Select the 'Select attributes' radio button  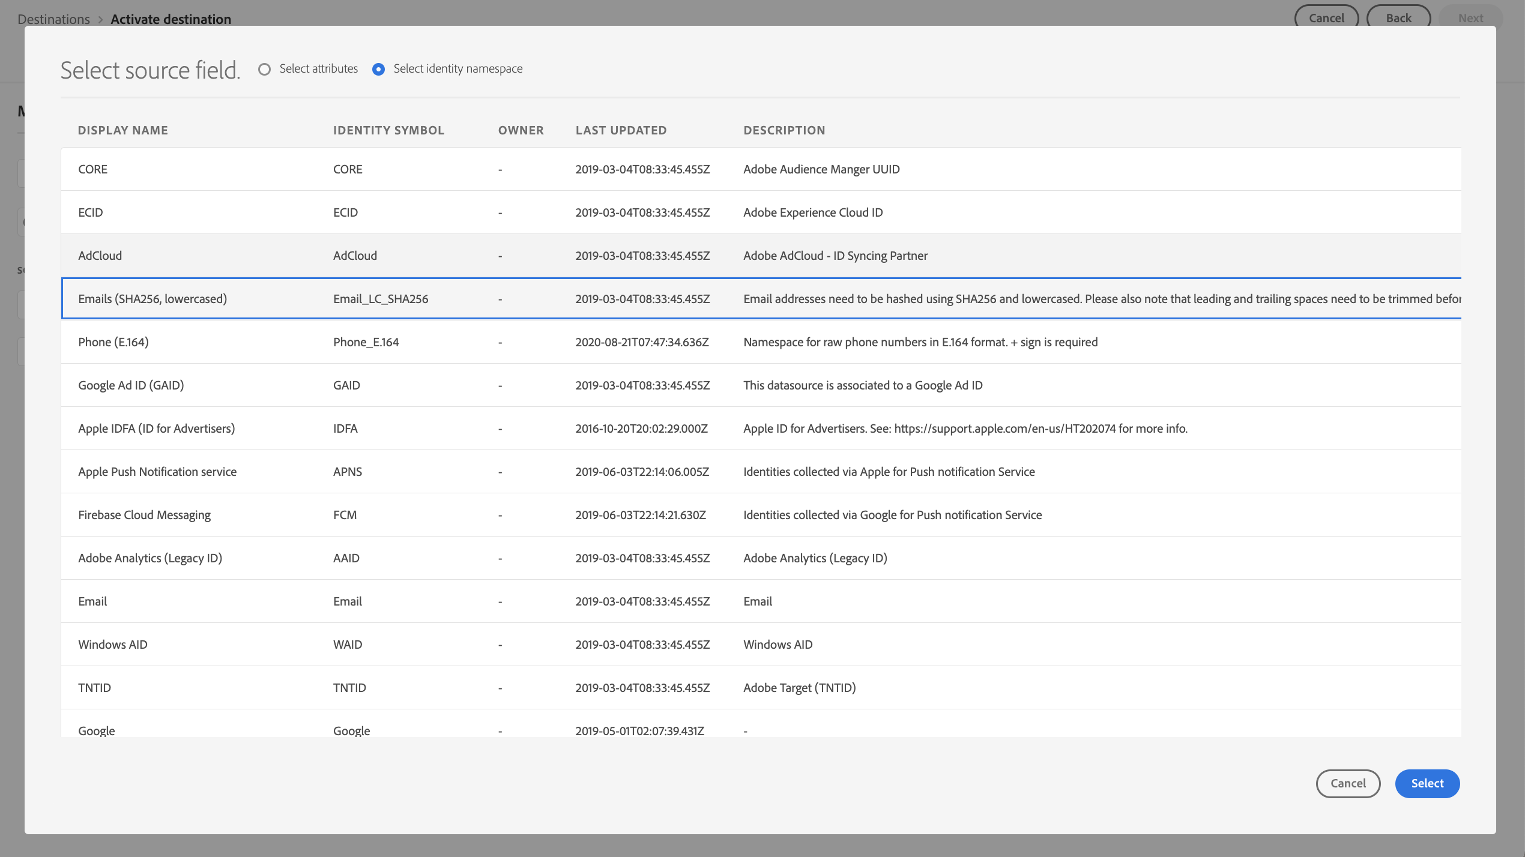pos(264,69)
